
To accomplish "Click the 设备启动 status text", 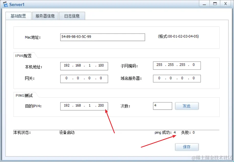I will (67, 132).
